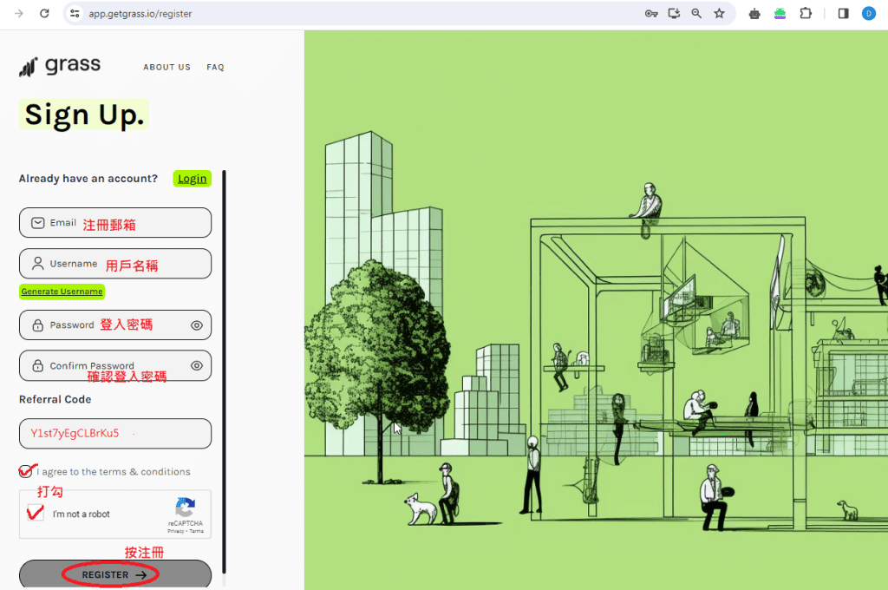Image resolution: width=888 pixels, height=590 pixels.
Task: Tick the I'm not a robot checkbox
Action: 35,514
